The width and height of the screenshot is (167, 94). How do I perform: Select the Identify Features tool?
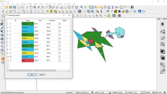tap(82, 7)
